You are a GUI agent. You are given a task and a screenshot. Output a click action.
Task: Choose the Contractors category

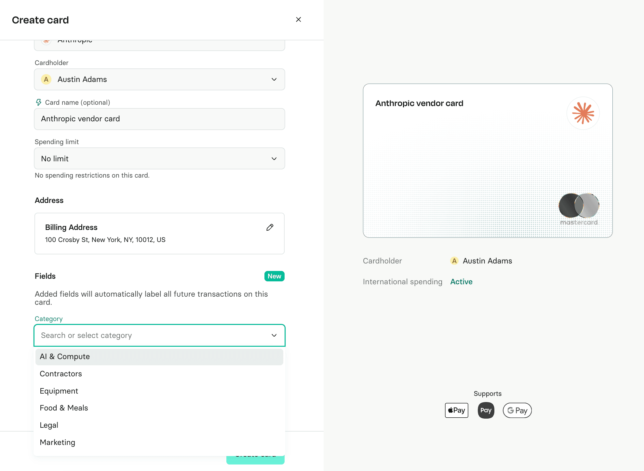(x=159, y=374)
